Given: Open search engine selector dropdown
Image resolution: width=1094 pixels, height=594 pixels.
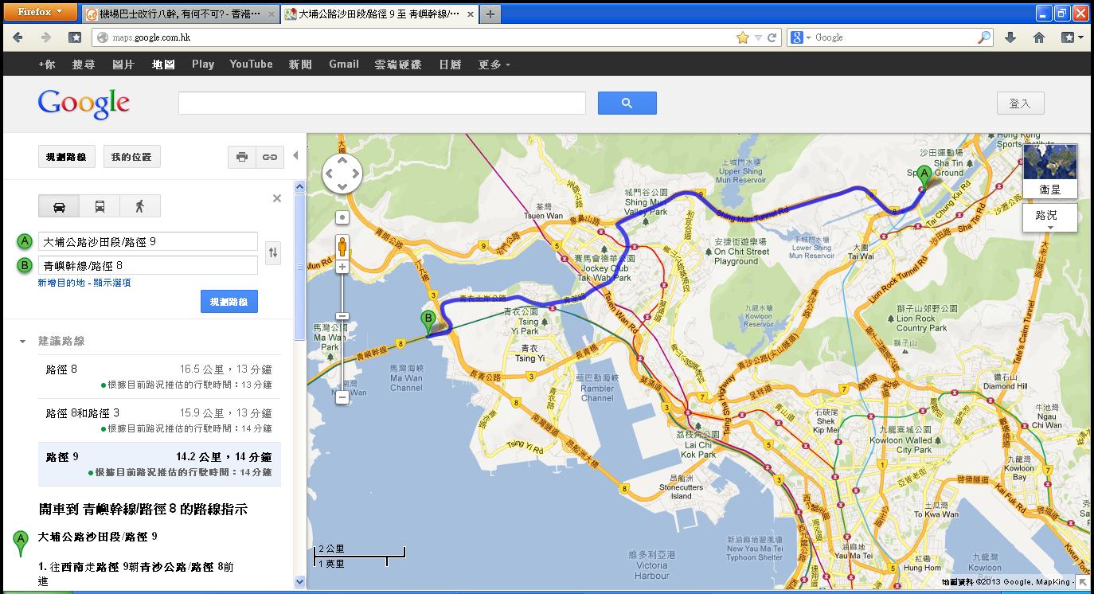Looking at the screenshot, I should (800, 37).
